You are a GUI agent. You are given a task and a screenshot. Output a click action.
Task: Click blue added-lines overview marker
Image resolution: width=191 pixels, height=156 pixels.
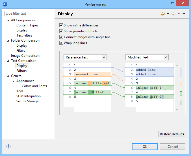coord(181,72)
